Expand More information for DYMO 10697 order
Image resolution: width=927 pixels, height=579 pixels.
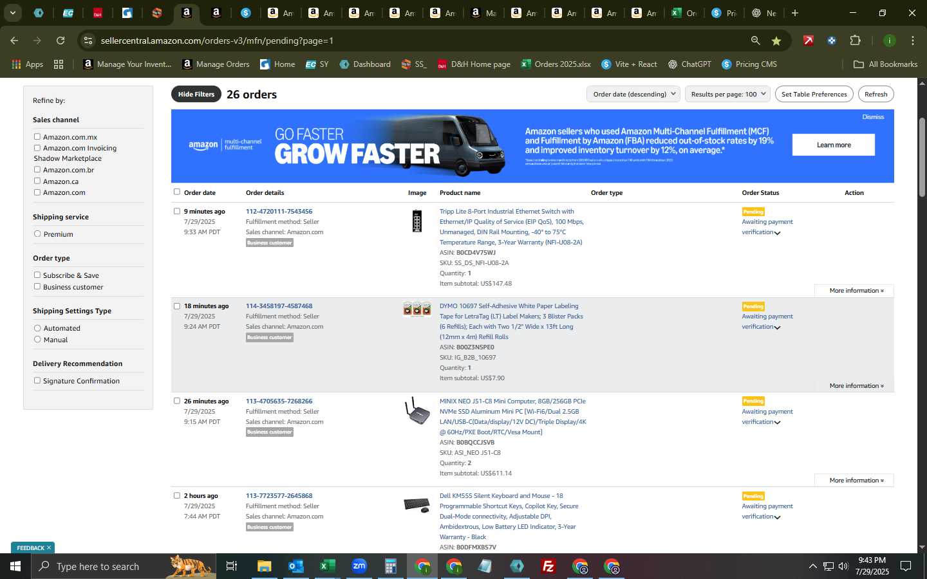[x=856, y=386]
